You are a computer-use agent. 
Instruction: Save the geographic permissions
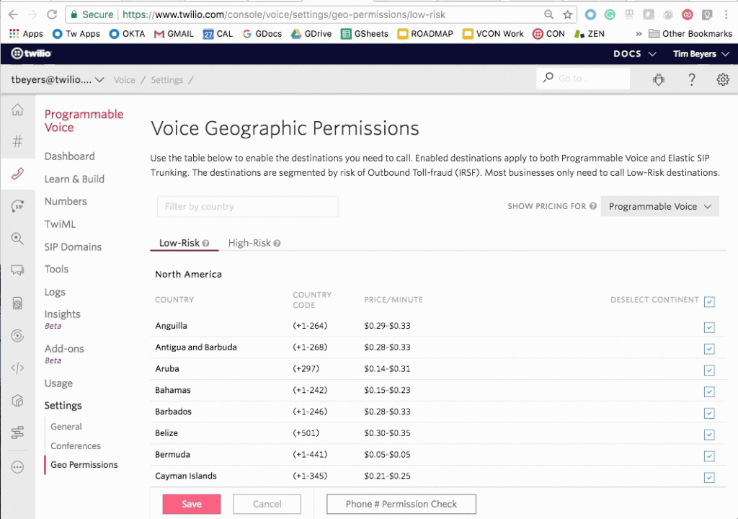click(x=192, y=504)
